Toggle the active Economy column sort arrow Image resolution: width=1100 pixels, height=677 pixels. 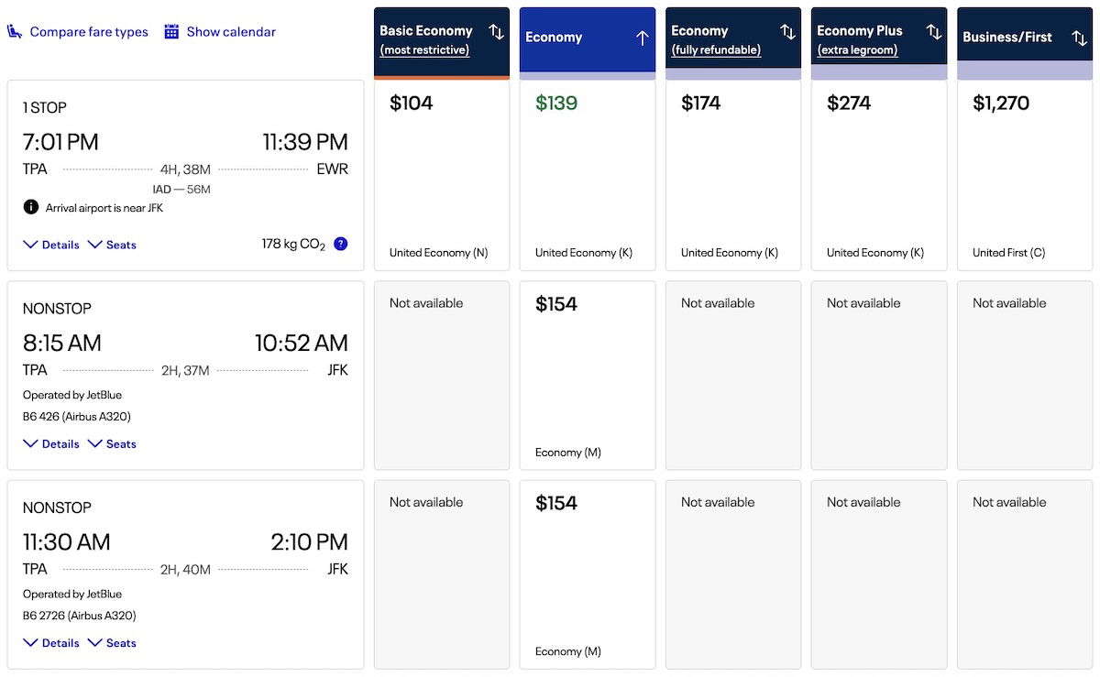click(x=642, y=38)
